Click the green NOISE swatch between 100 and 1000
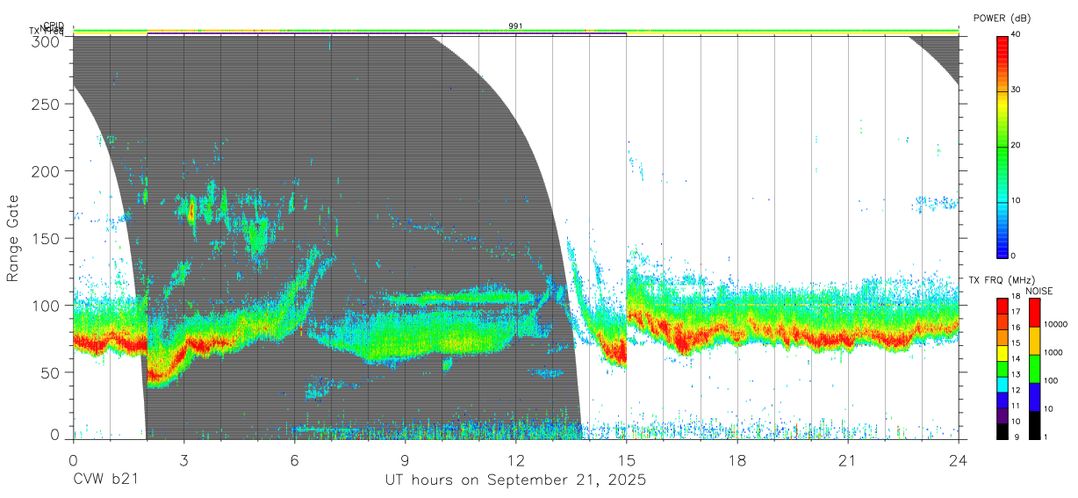1078x498 pixels. pos(1034,369)
